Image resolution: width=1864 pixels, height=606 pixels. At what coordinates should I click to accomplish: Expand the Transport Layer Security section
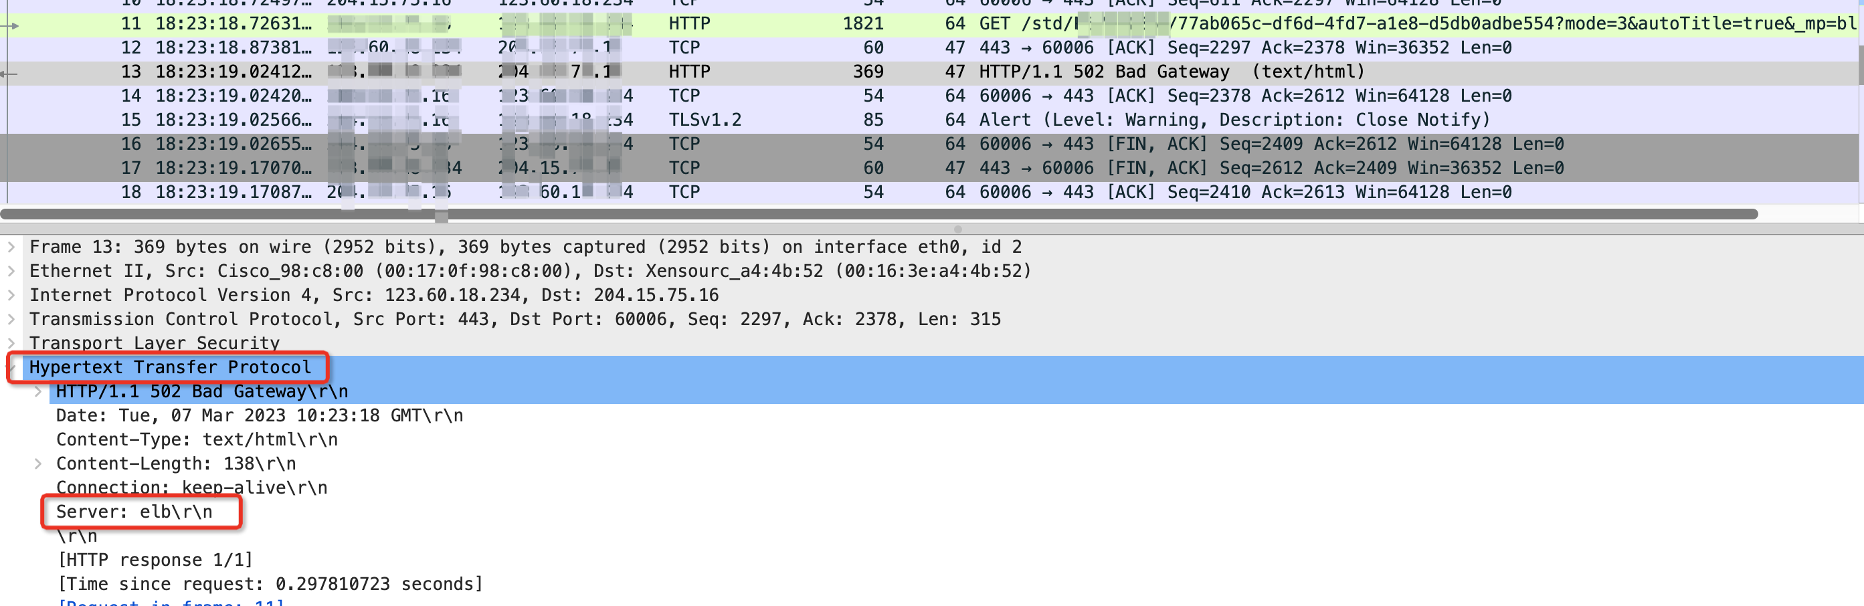[11, 342]
